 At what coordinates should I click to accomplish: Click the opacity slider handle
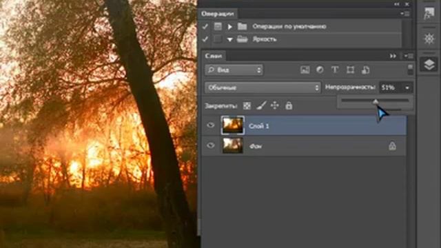tap(376, 101)
